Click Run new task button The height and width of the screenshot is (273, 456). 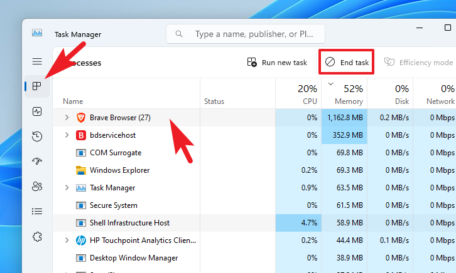click(277, 63)
